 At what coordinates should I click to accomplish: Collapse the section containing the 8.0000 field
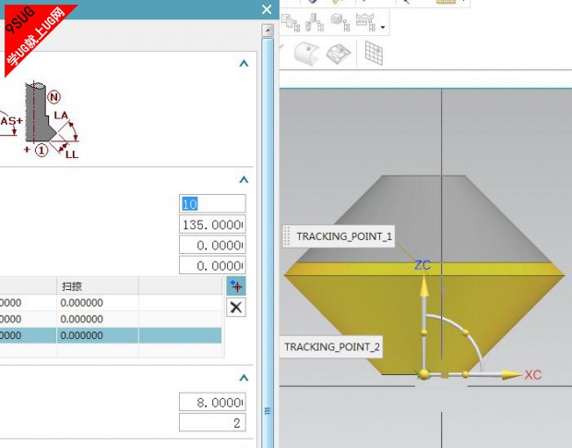(x=244, y=378)
